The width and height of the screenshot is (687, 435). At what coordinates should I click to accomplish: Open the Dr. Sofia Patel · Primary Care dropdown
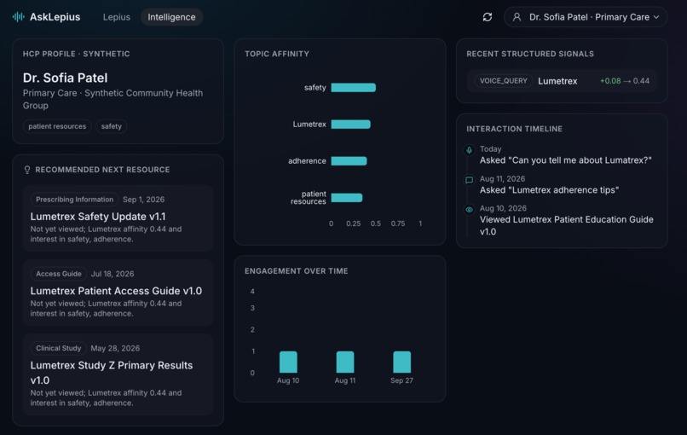pyautogui.click(x=586, y=17)
